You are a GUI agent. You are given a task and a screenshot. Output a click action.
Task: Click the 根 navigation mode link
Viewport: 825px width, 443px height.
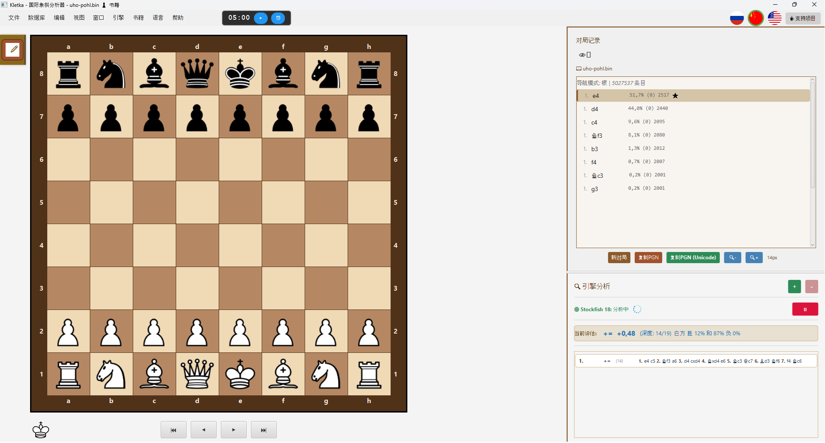604,83
